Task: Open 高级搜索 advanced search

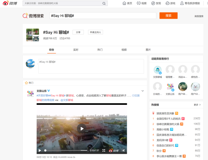Action: (x=199, y=16)
